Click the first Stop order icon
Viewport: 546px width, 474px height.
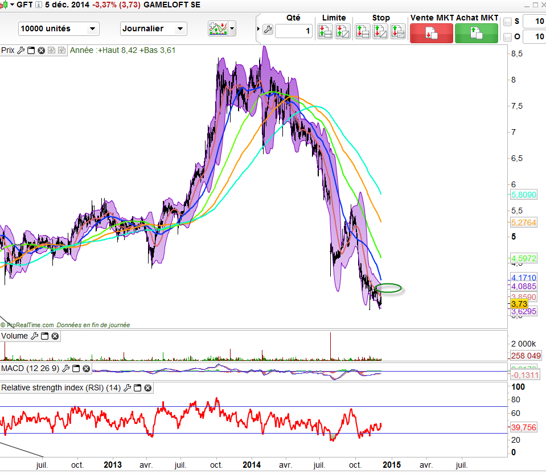(x=362, y=32)
